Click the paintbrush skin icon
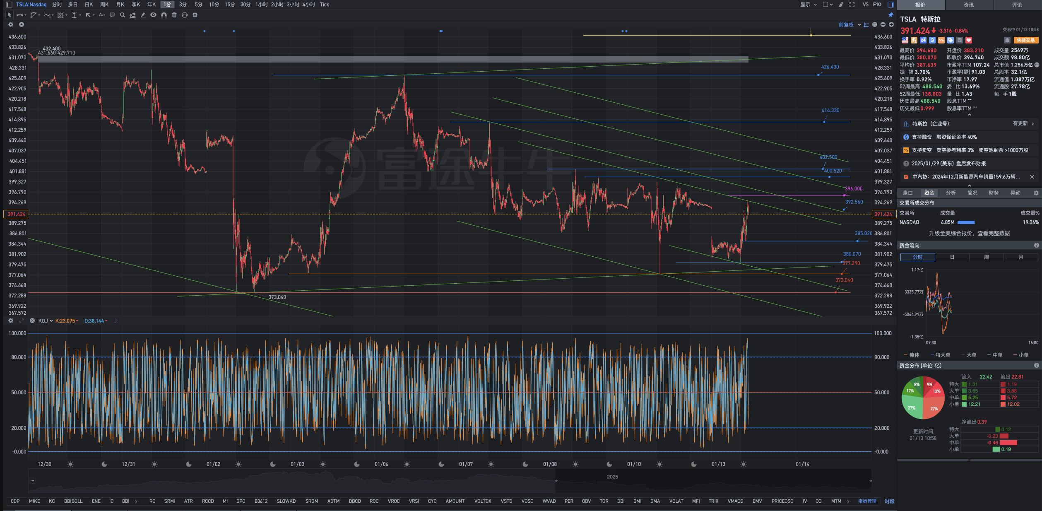The height and width of the screenshot is (511, 1042). pyautogui.click(x=841, y=5)
